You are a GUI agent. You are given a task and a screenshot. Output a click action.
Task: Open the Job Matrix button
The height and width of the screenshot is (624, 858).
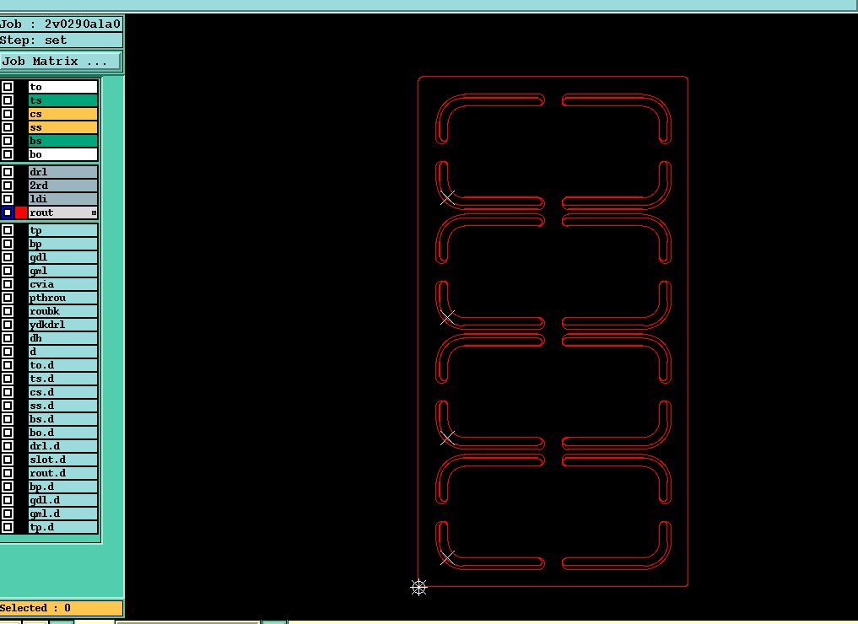[x=60, y=62]
